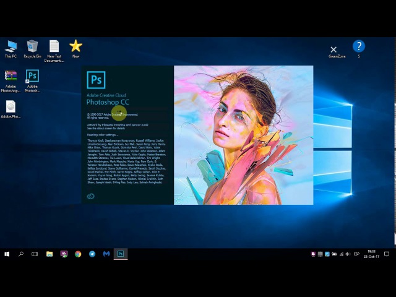
Task: Select the blue question mark S icon
Action: point(359,49)
